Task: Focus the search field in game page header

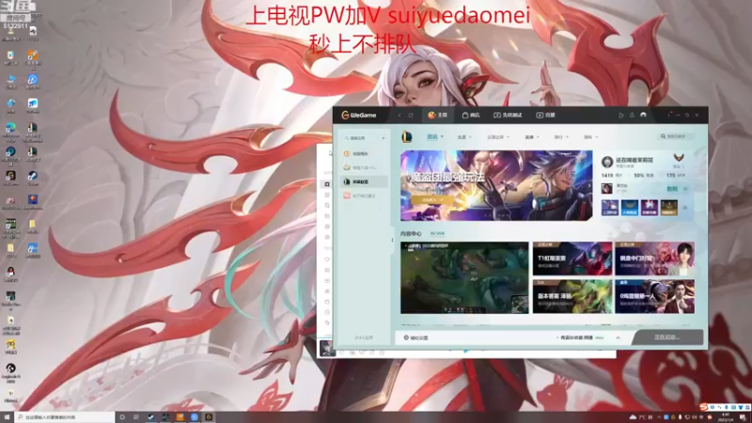Action: coord(676,136)
